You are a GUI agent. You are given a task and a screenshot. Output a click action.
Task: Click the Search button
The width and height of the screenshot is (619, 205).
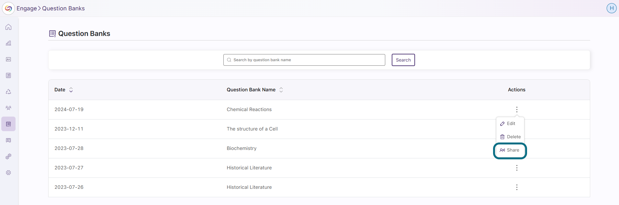[403, 60]
